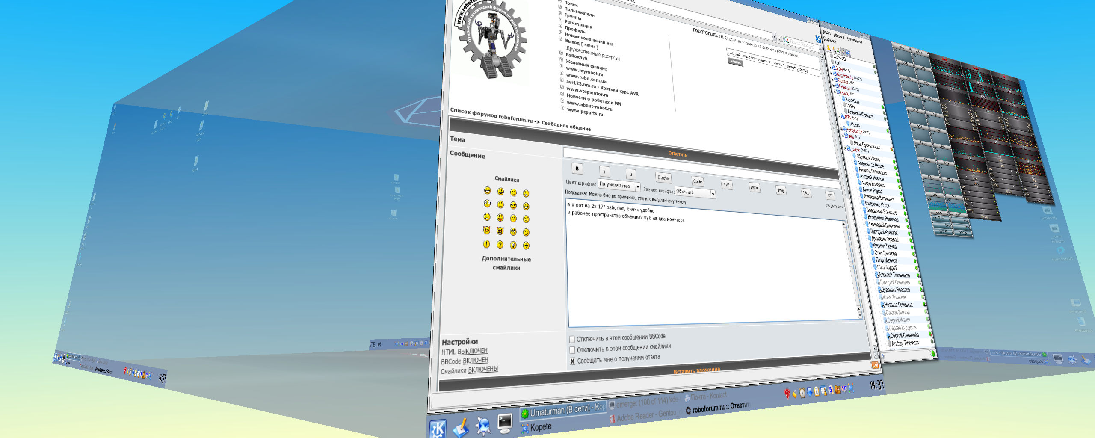Screen dimensions: 1095x438
Task: Switch to the 'emerge: (100 of 114)' taskbar entry
Action: click(x=645, y=403)
